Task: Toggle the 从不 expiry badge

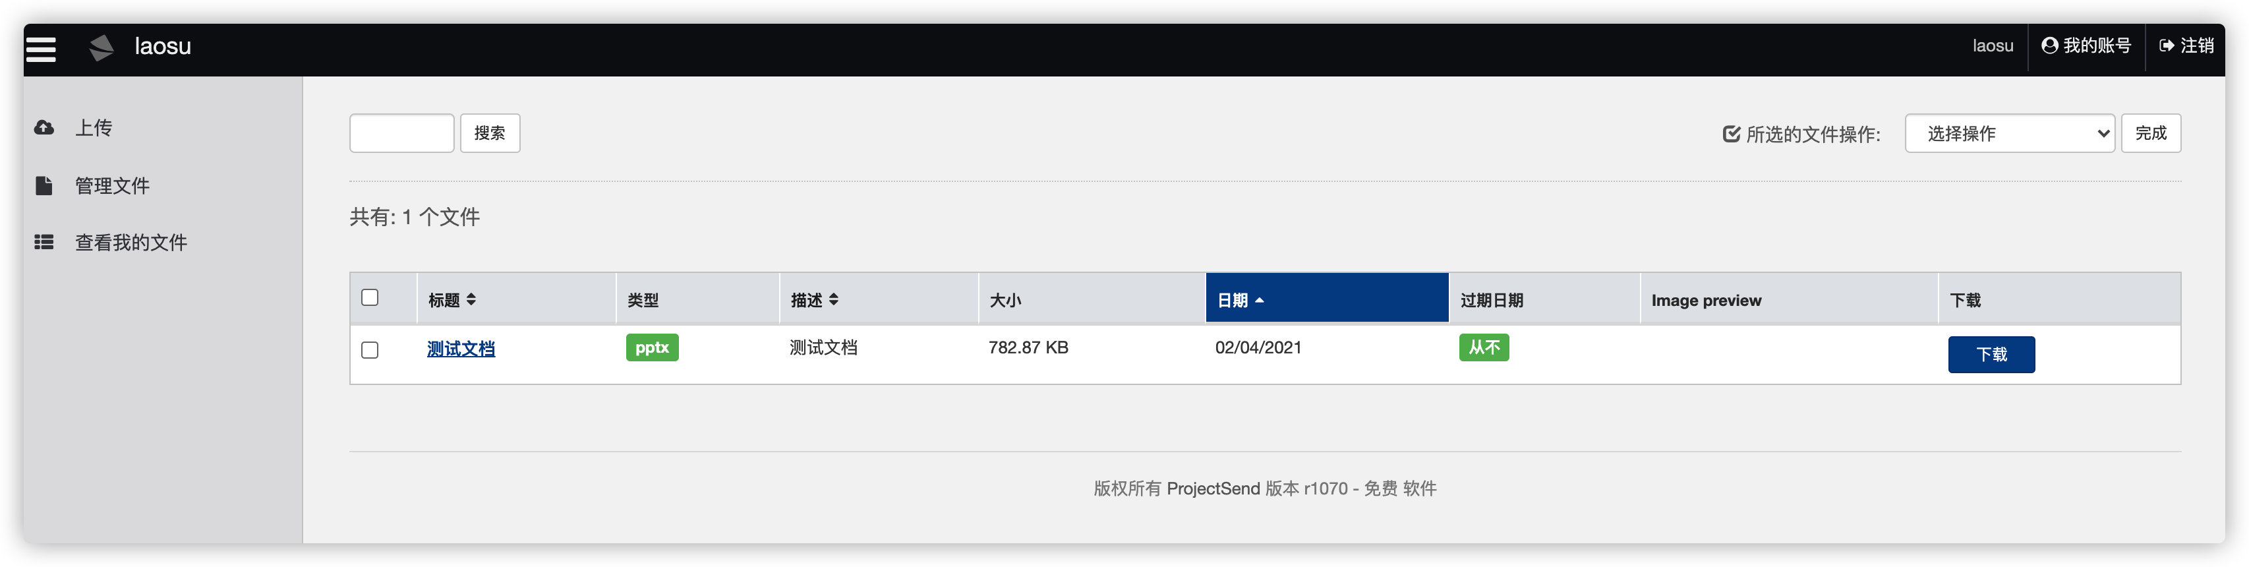Action: [1483, 347]
